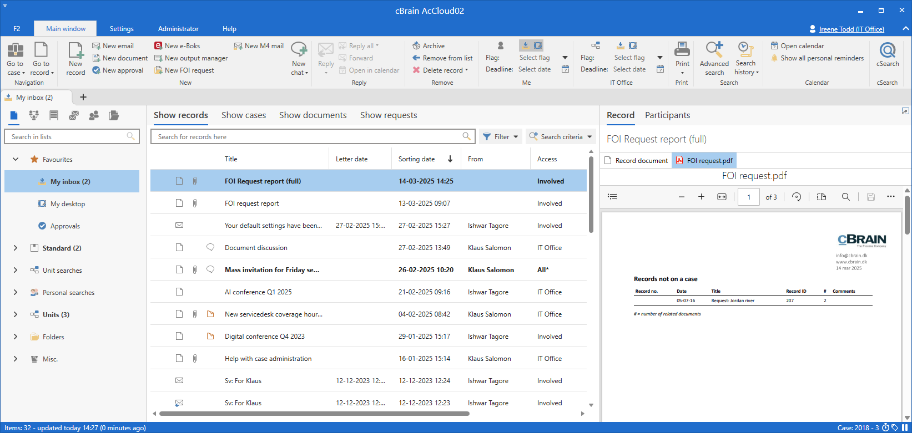Collapse the Favourites list node
Image resolution: width=912 pixels, height=433 pixels.
pos(16,160)
